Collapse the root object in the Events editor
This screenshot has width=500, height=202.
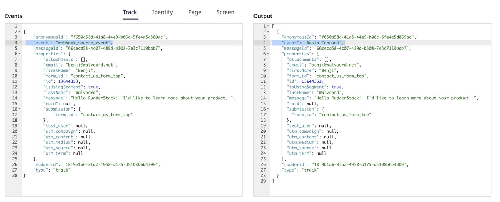click(x=19, y=32)
